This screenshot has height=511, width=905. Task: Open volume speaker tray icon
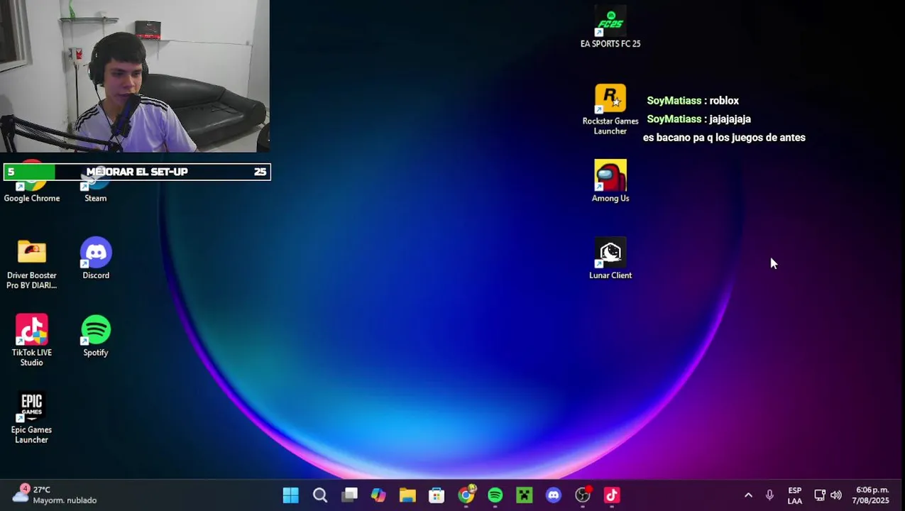tap(836, 495)
